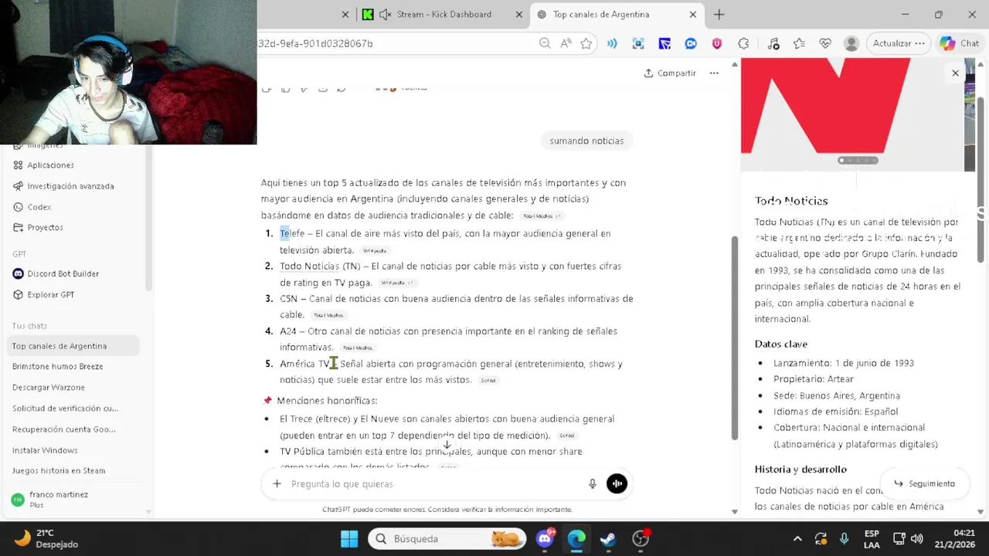
Task: Click the scroll-to-bottom arrow button
Action: [x=447, y=444]
